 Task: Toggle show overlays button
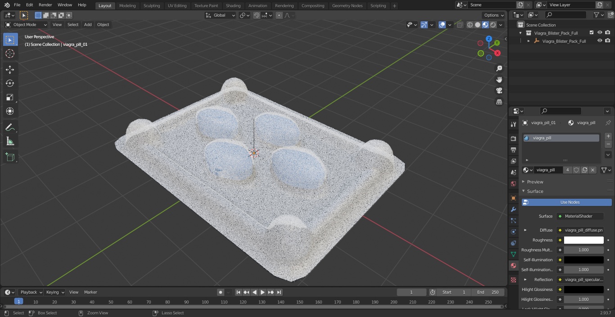click(442, 25)
